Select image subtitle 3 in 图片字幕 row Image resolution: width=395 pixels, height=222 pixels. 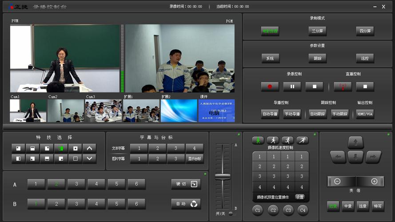[176, 159]
